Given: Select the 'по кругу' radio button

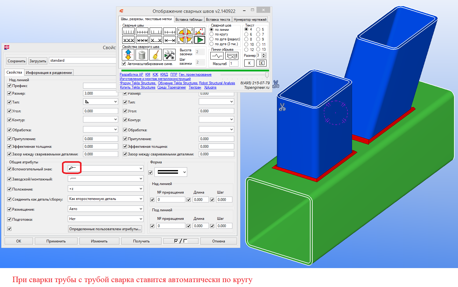Looking at the screenshot, I should [x=212, y=34].
